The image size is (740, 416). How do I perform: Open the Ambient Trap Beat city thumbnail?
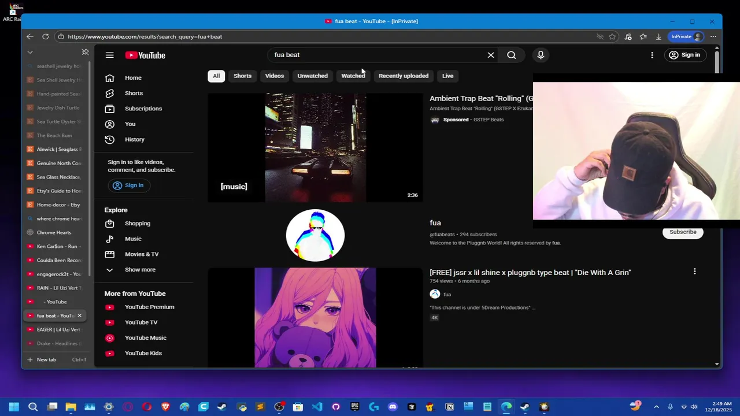point(315,148)
